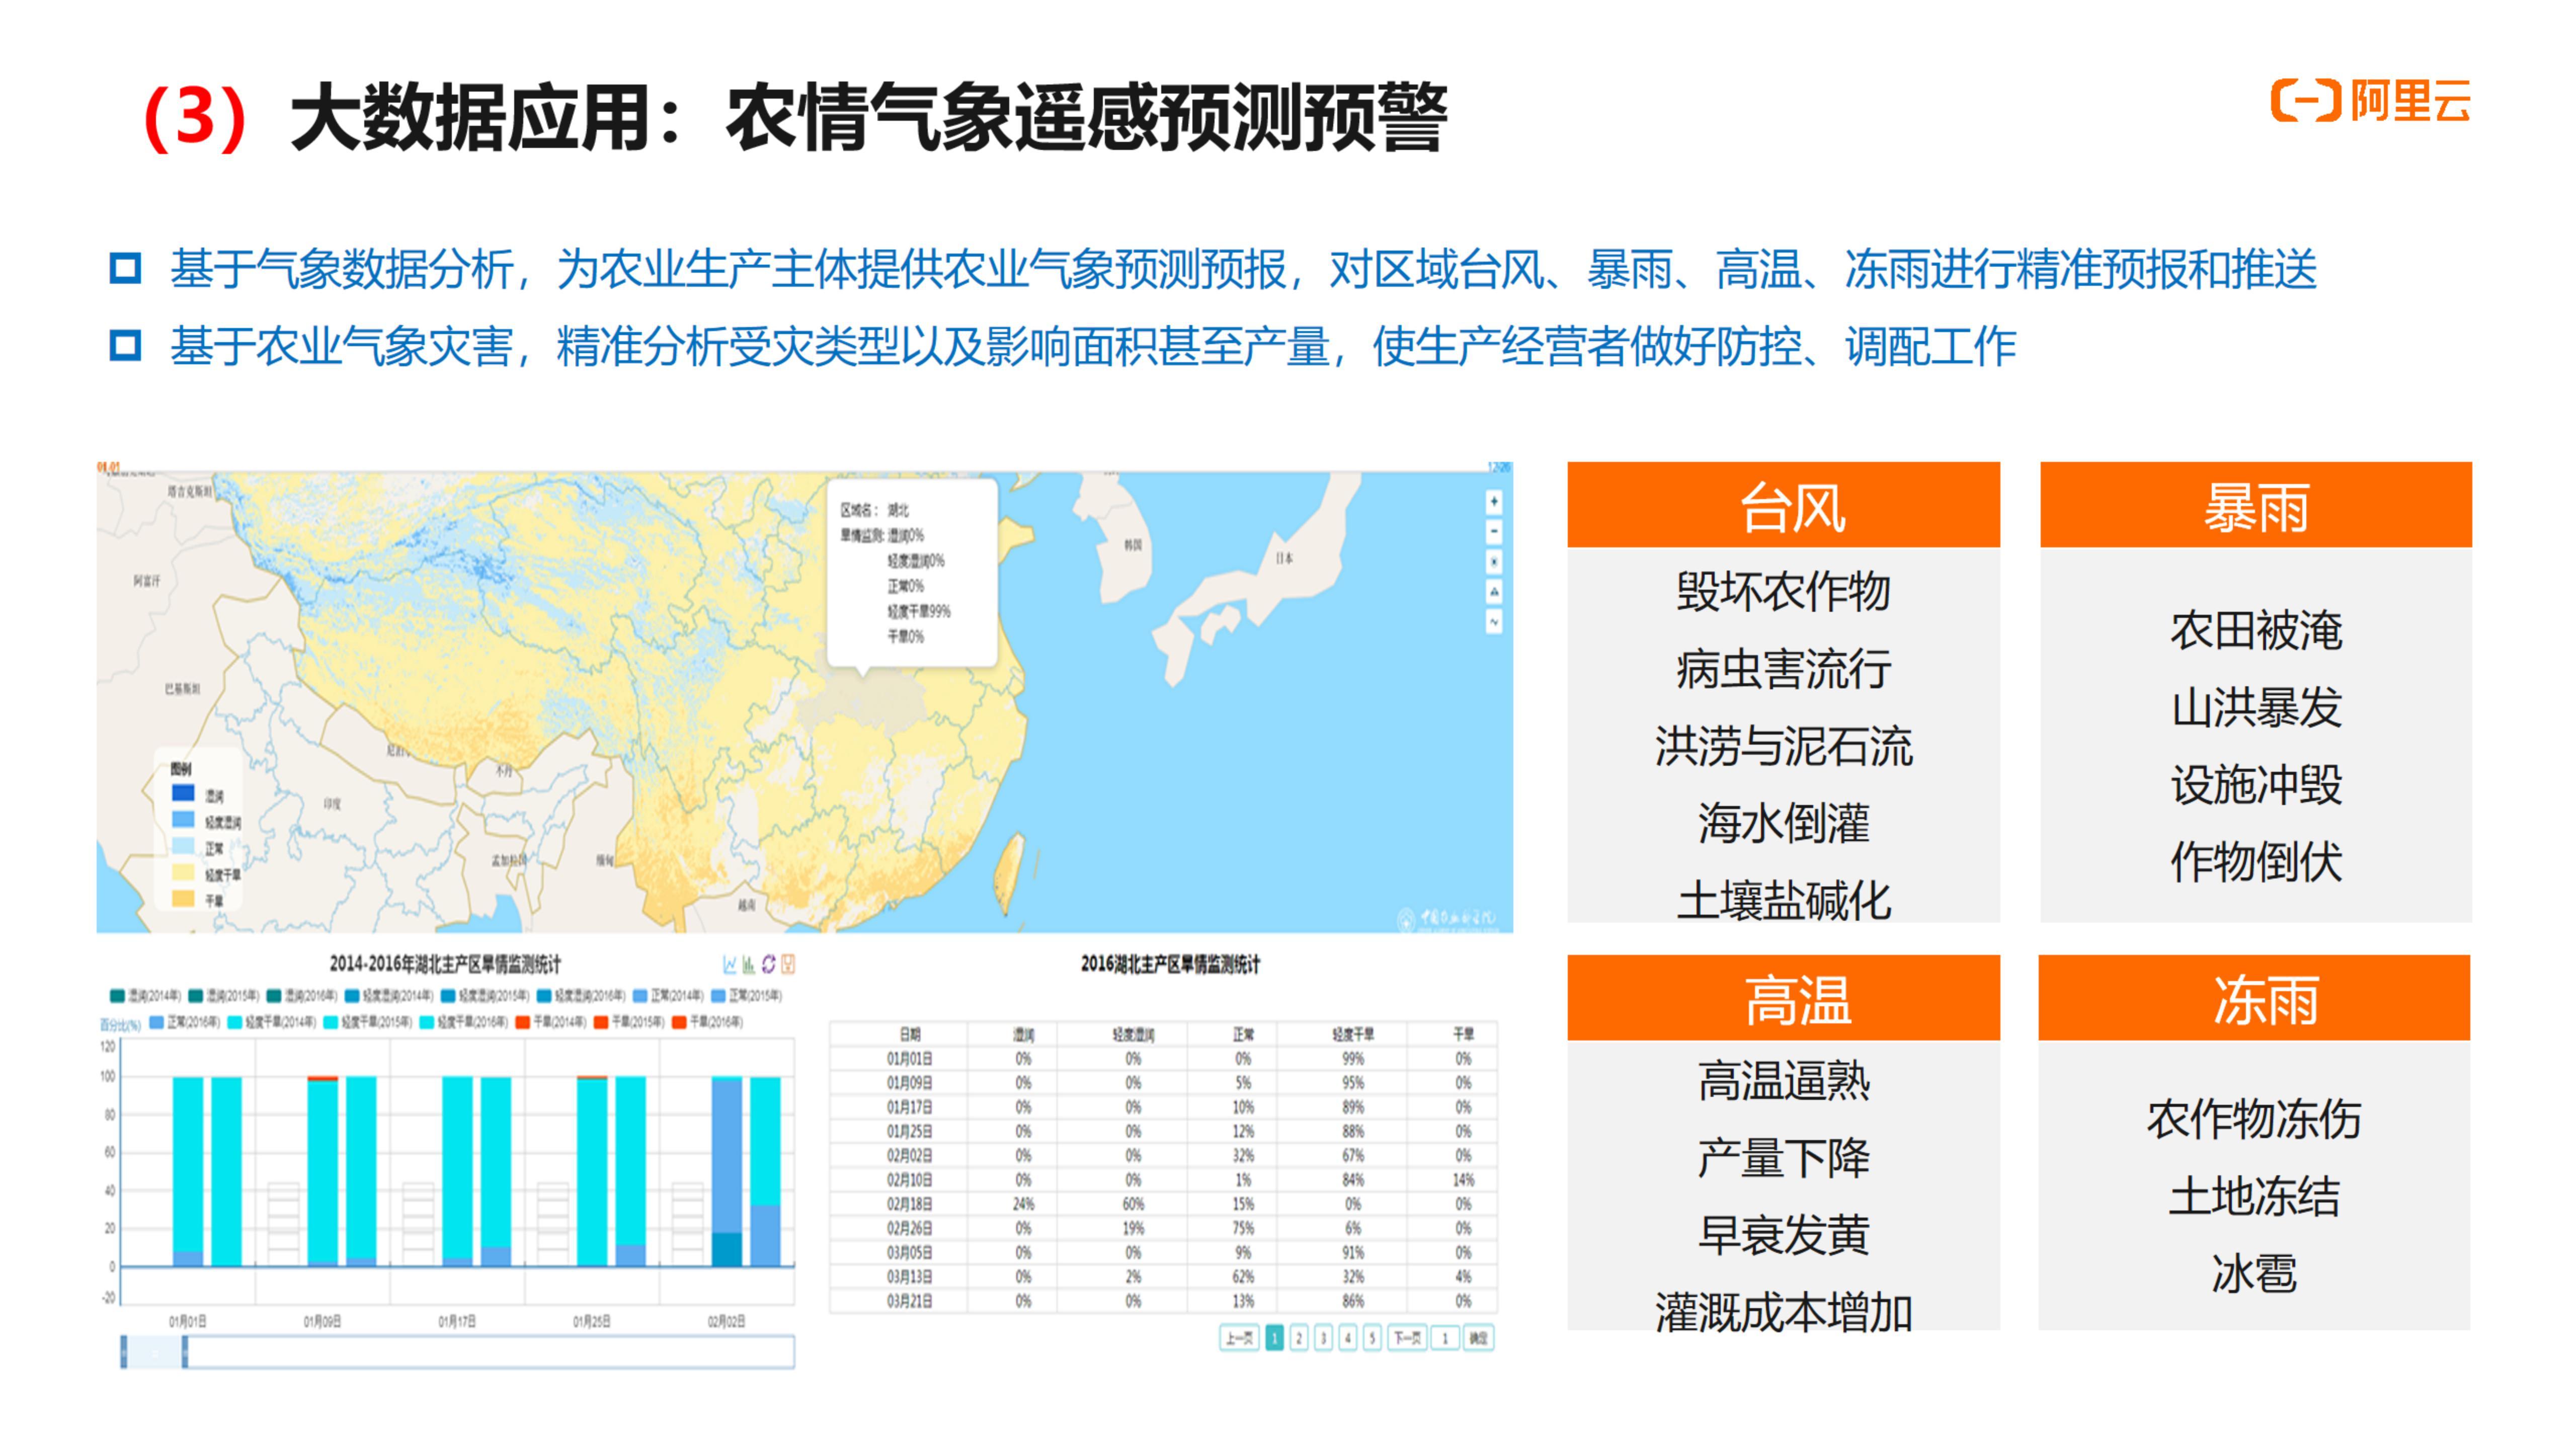2576x1449 pixels.
Task: Switch the drought chart to line view
Action: pyautogui.click(x=730, y=964)
